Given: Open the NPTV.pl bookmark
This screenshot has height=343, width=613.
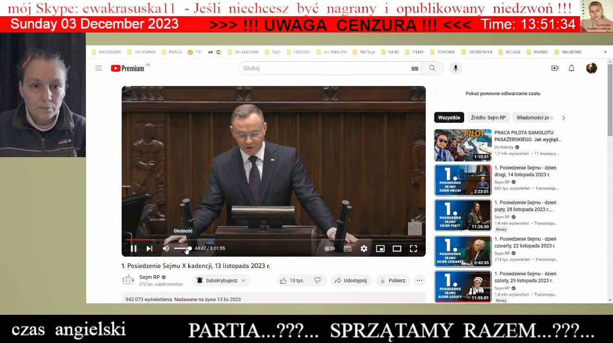Looking at the screenshot, I should (363, 52).
